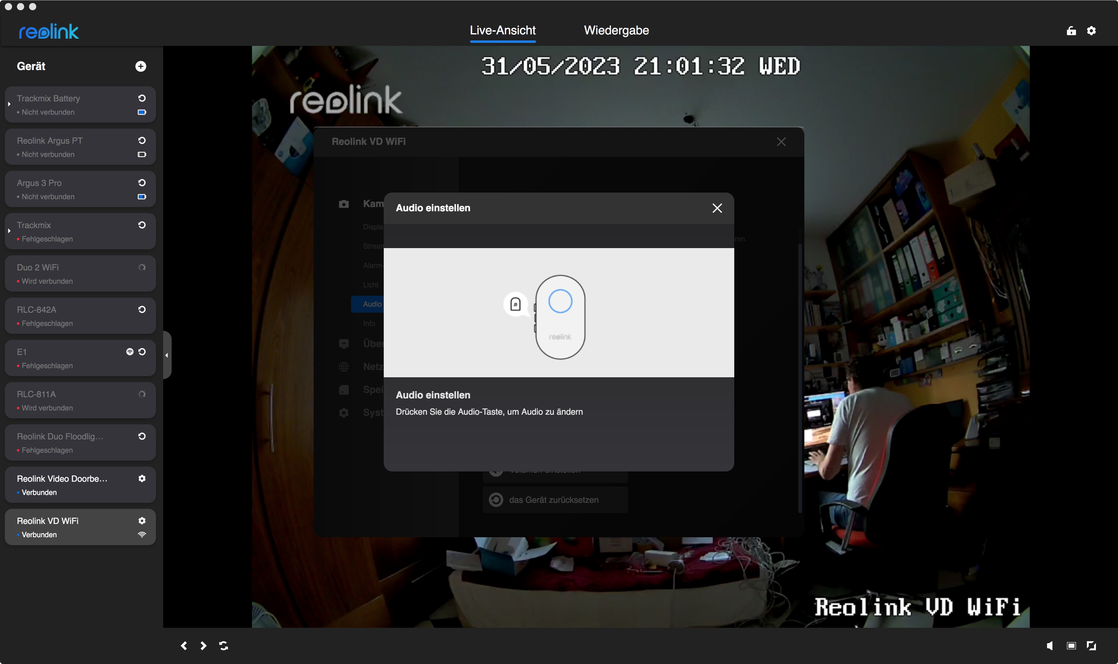Close the Audio einstellen dialog
Image resolution: width=1118 pixels, height=664 pixels.
717,208
